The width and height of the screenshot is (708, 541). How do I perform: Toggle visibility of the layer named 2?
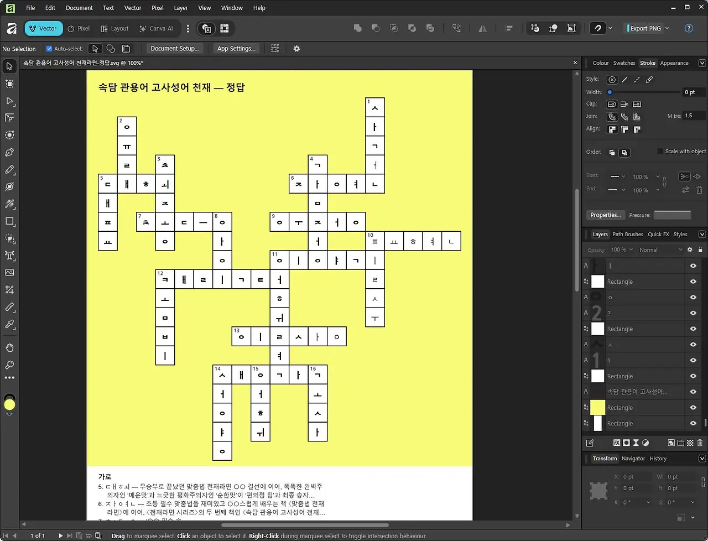click(693, 313)
